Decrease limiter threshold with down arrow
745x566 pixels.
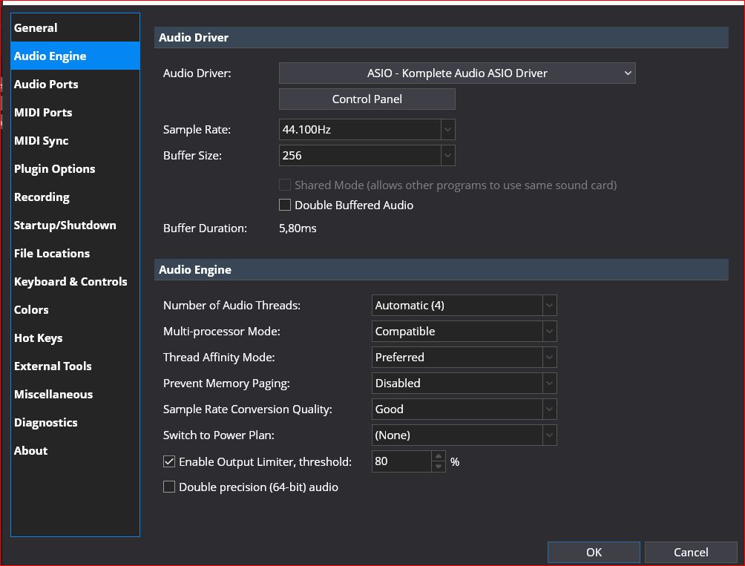439,467
